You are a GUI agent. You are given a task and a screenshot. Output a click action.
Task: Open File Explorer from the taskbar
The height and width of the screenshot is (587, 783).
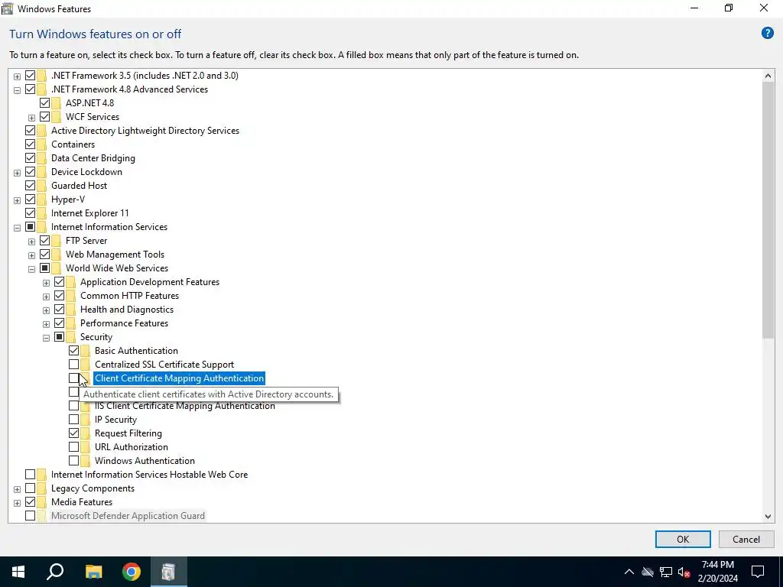(x=93, y=572)
